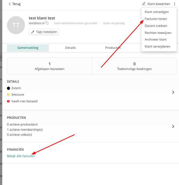Click the black Extern dot indicator
The width and height of the screenshot is (179, 185).
[9, 88]
